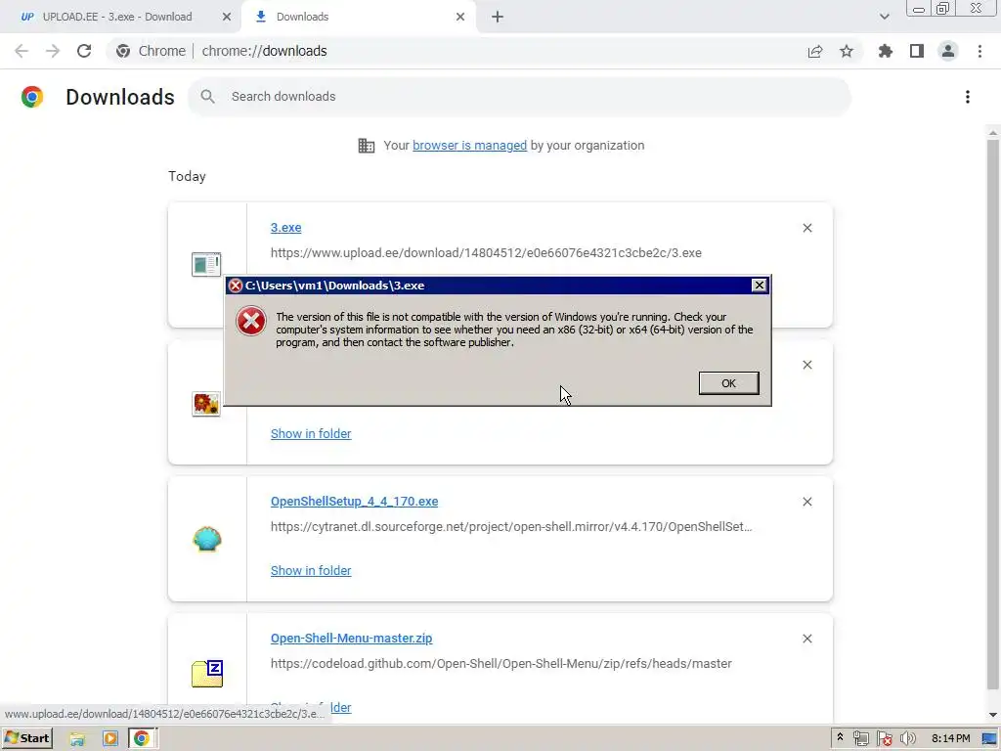Reload the current page
Screen dimensions: 1001x751
[x=84, y=51]
